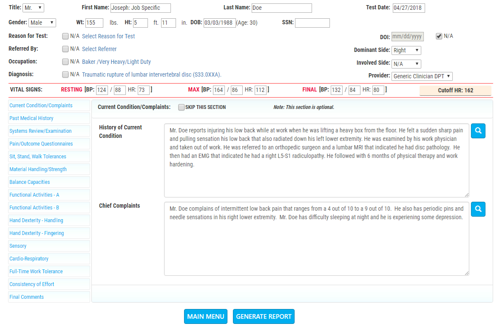This screenshot has width=500, height=329.
Task: Go to Functional Activities - B
Action: 49,207
